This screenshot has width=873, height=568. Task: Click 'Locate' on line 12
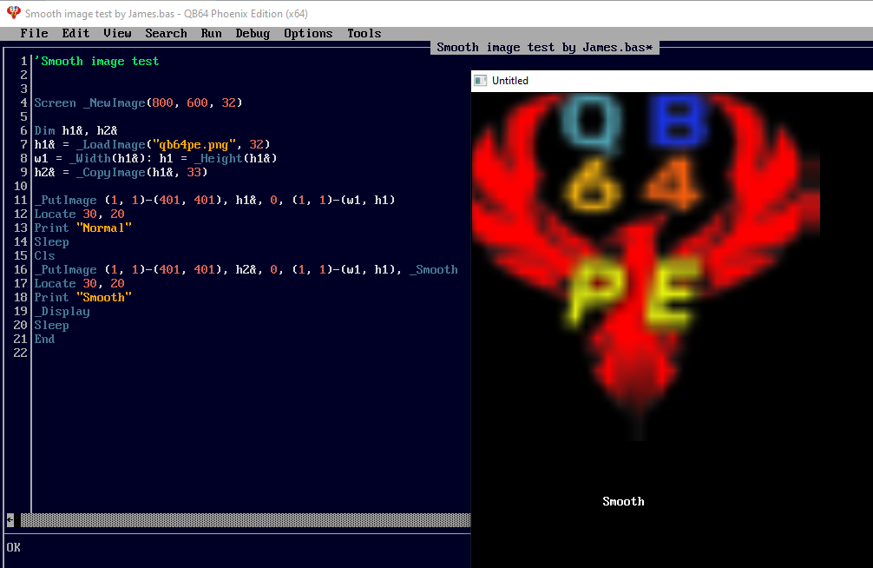coord(56,214)
